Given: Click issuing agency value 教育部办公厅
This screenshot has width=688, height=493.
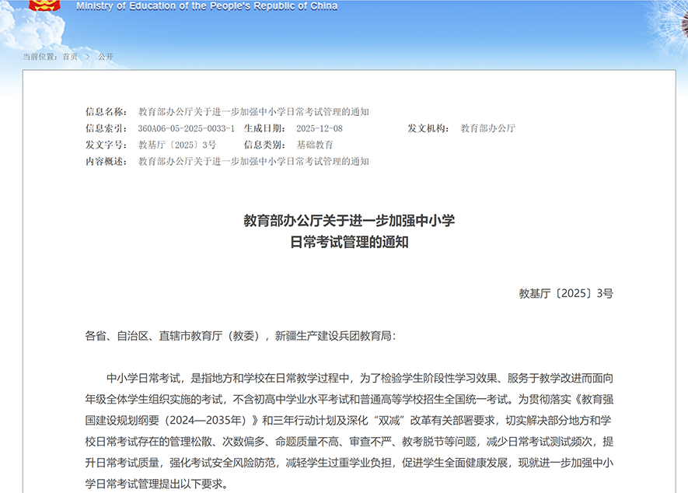Looking at the screenshot, I should 487,128.
